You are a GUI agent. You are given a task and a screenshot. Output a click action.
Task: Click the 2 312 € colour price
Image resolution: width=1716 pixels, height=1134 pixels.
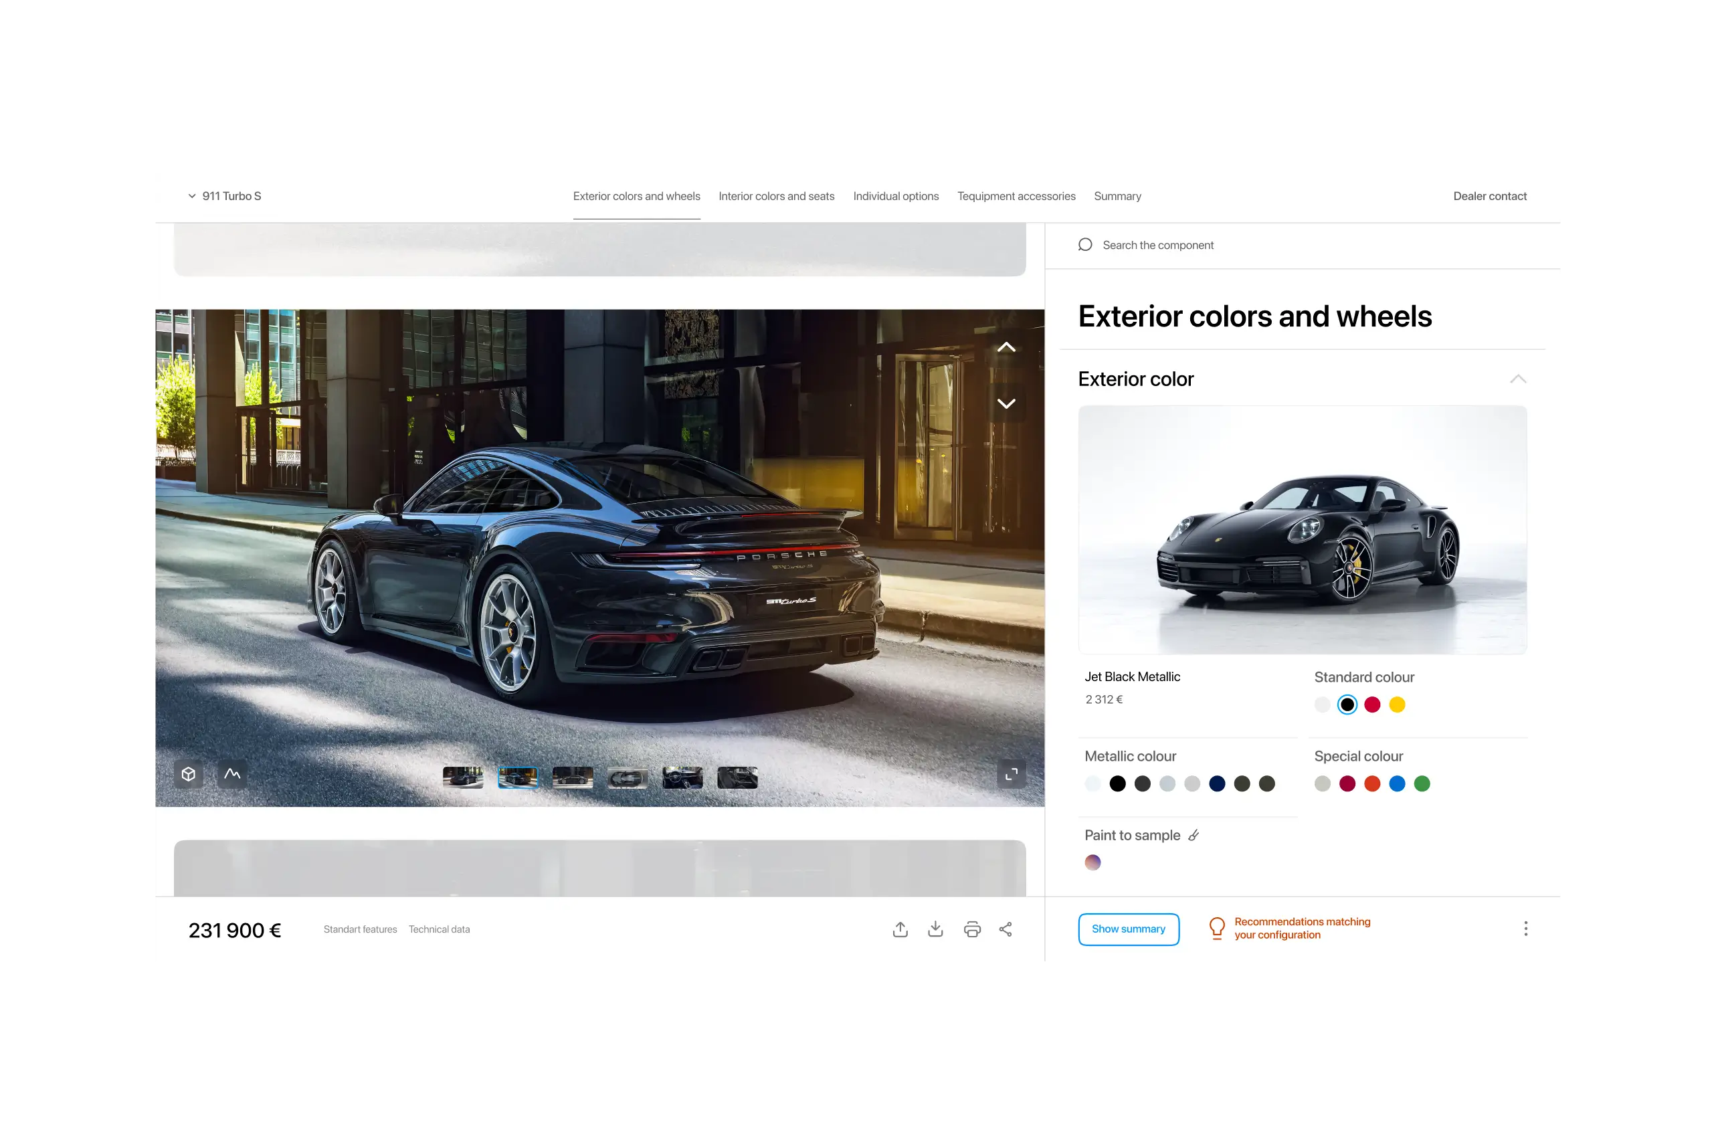(x=1103, y=699)
